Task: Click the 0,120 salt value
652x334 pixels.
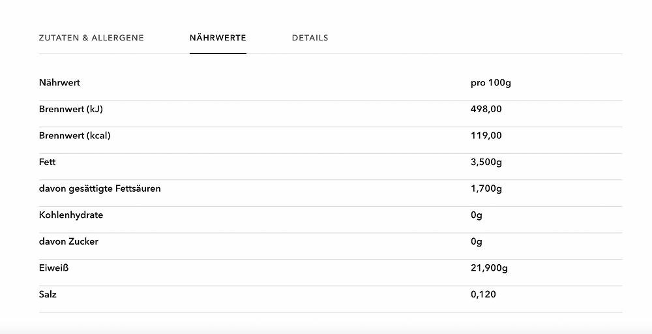Action: tap(483, 294)
